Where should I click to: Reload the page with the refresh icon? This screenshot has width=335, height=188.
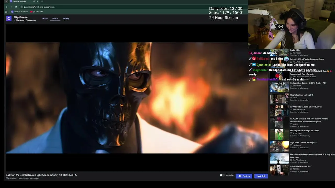pos(16,7)
